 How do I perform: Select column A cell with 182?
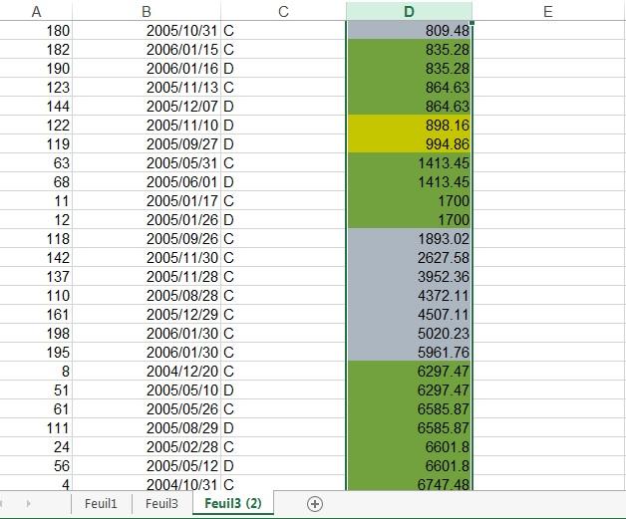(36, 50)
